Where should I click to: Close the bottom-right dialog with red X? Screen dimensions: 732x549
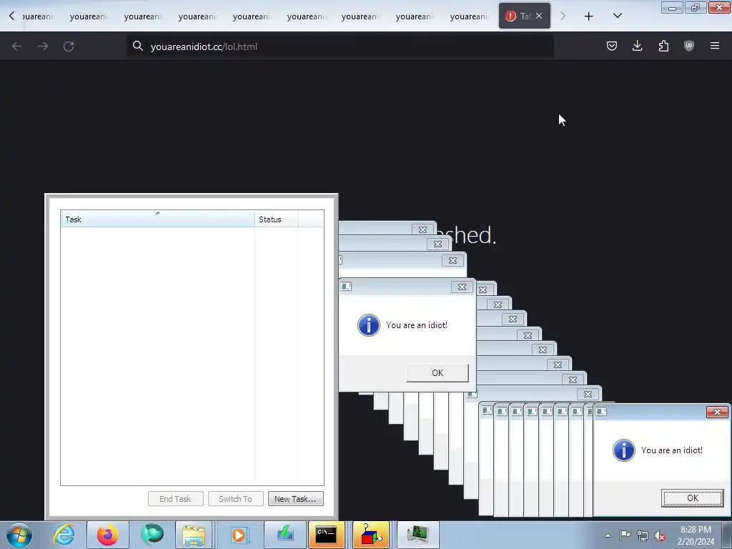tap(717, 412)
